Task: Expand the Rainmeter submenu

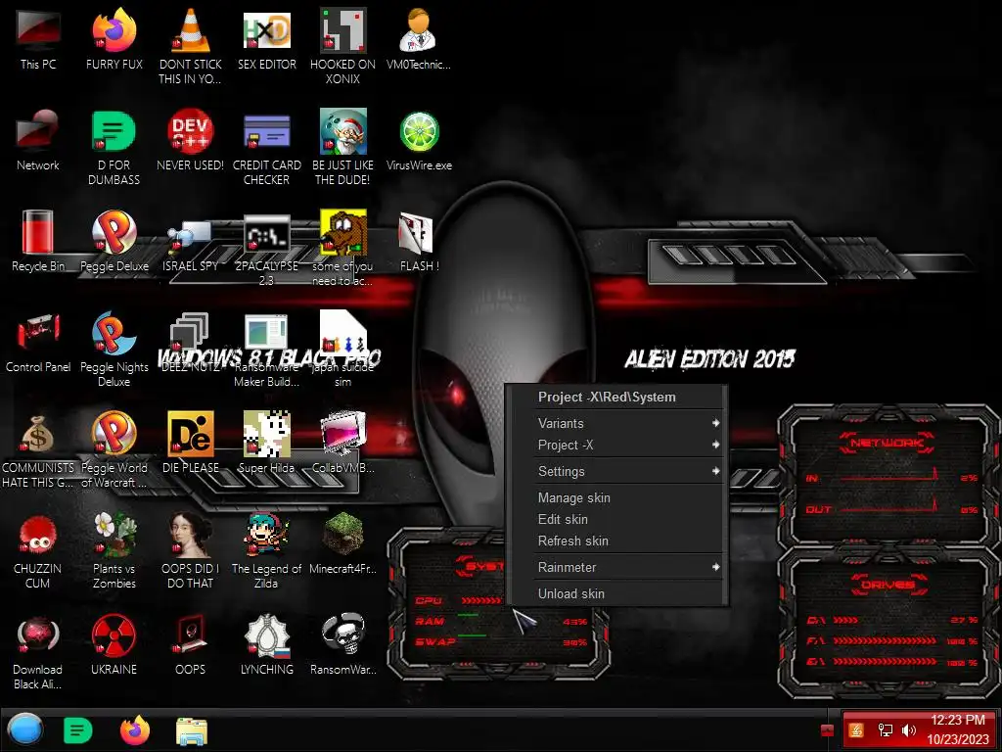Action: pyautogui.click(x=628, y=567)
